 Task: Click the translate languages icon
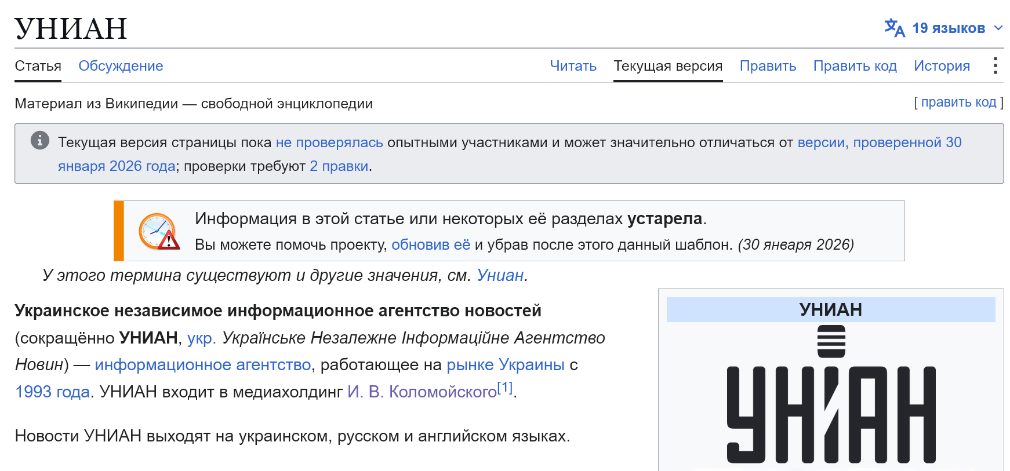pyautogui.click(x=895, y=28)
